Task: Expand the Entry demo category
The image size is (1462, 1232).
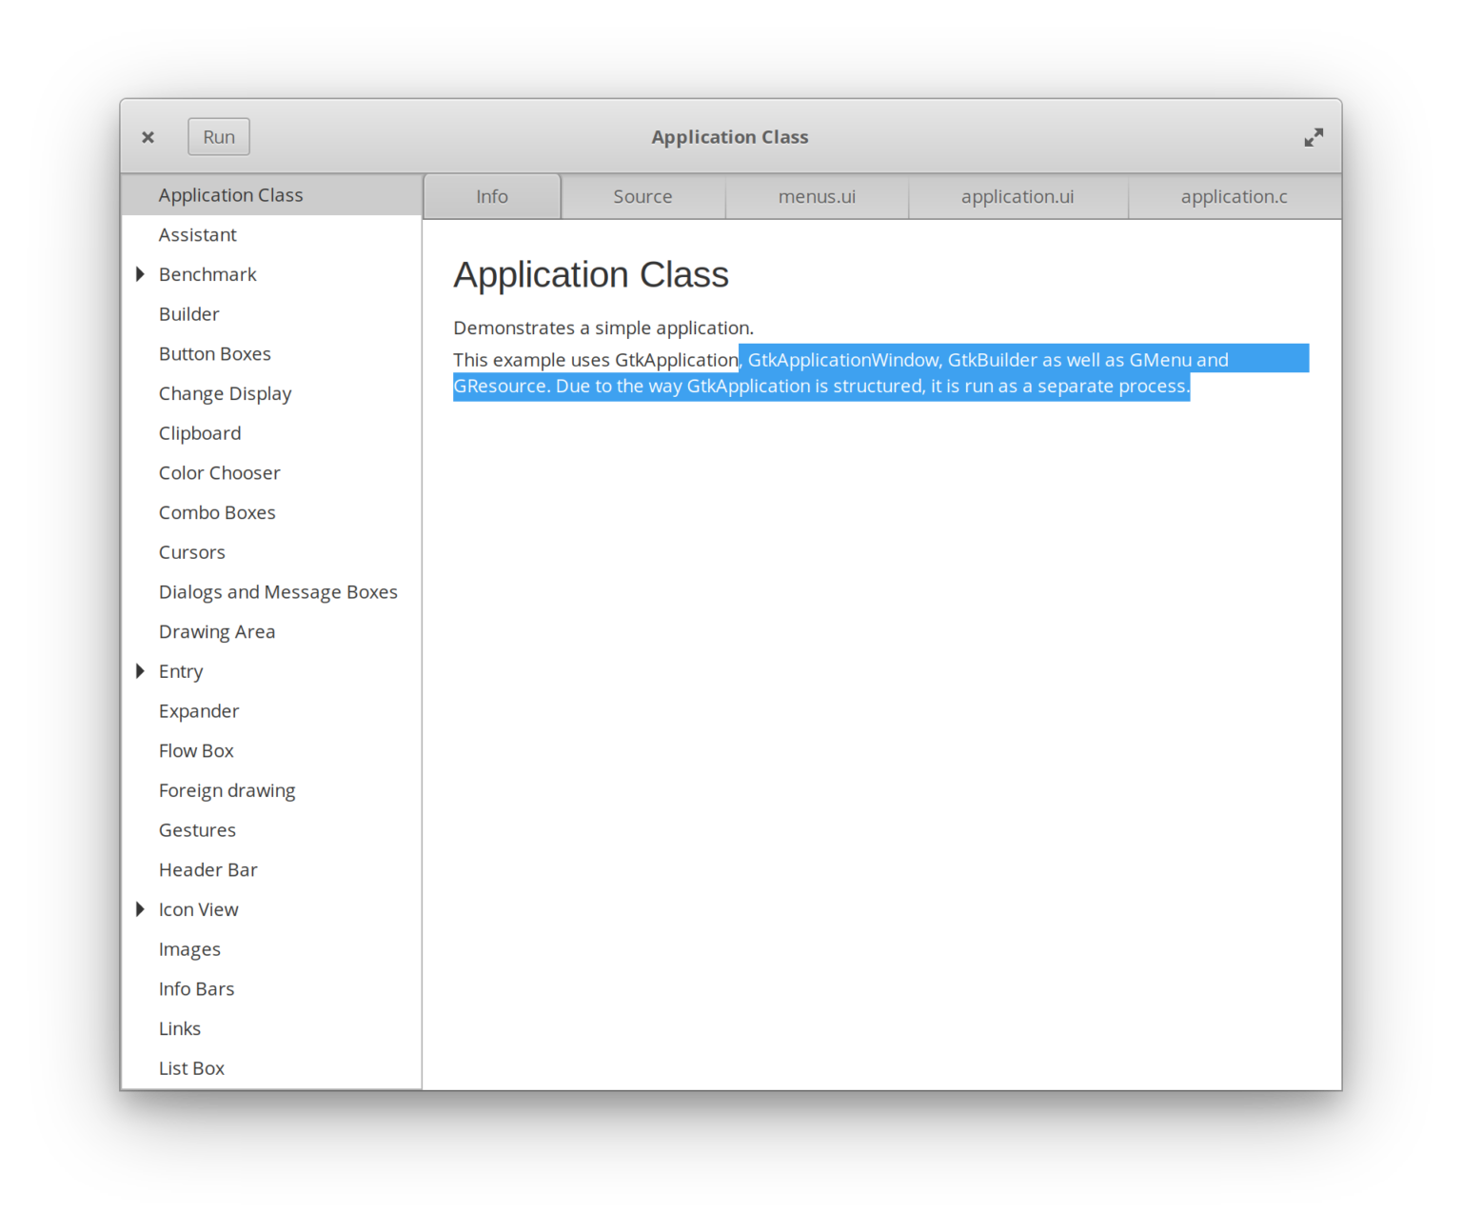Action: (x=140, y=670)
